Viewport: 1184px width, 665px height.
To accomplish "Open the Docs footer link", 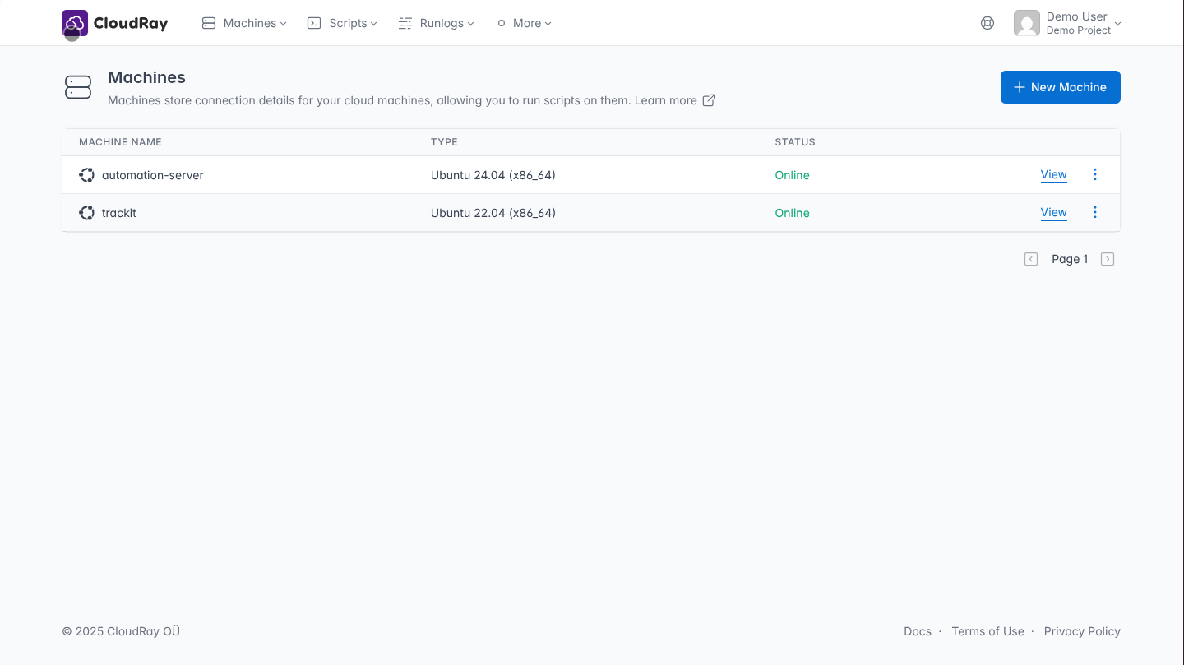I will pos(917,631).
